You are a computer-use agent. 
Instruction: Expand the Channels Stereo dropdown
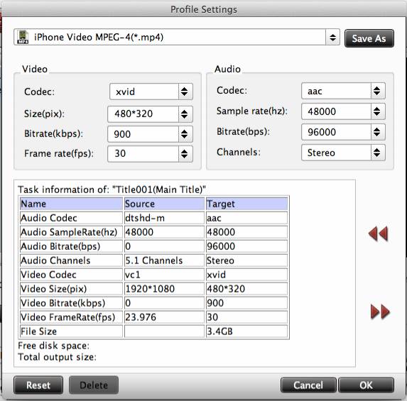click(343, 153)
